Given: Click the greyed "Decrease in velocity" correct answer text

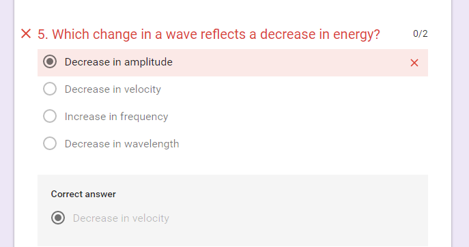Looking at the screenshot, I should click(x=121, y=218).
